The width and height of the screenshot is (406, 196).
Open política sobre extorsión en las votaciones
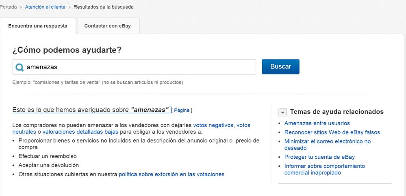tap(172, 175)
